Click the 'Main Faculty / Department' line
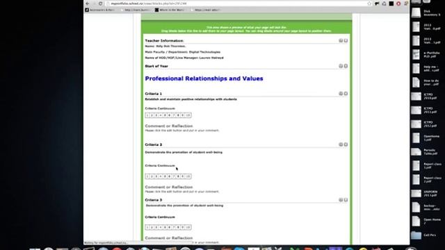The width and height of the screenshot is (445, 250). click(x=183, y=52)
